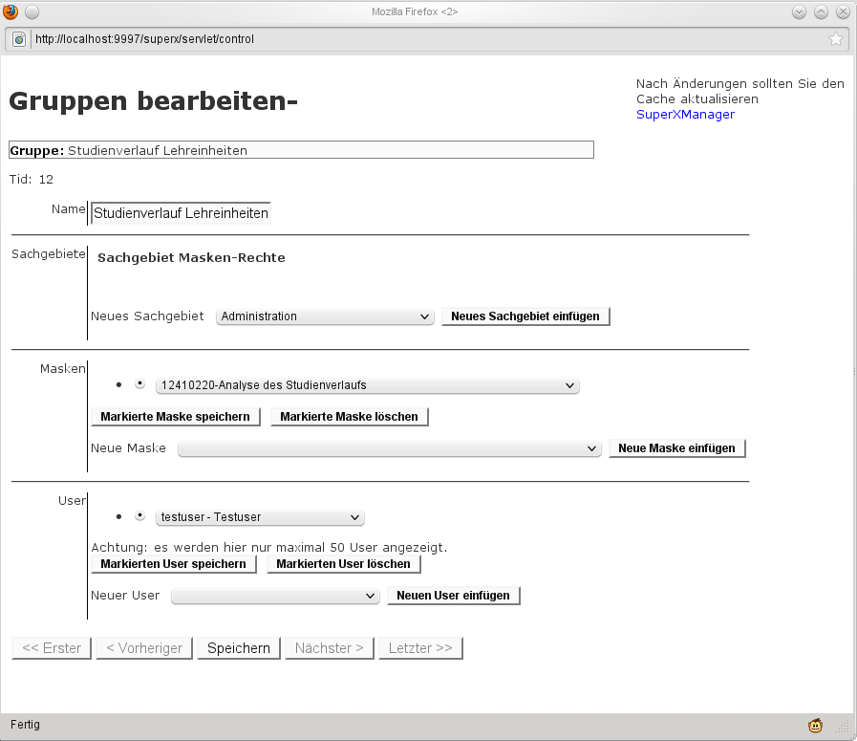
Task: Click the URL address bar
Action: (x=426, y=39)
